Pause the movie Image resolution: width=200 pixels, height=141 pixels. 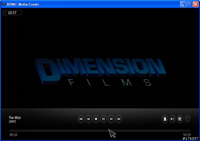[x=103, y=119]
